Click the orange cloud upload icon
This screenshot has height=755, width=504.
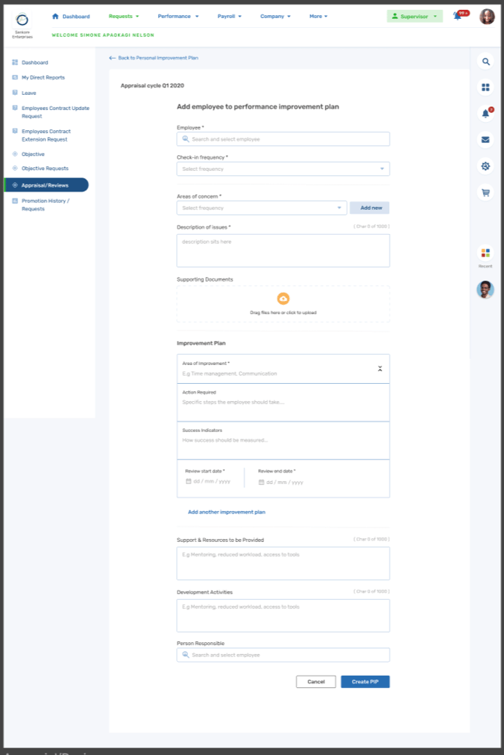pos(283,299)
